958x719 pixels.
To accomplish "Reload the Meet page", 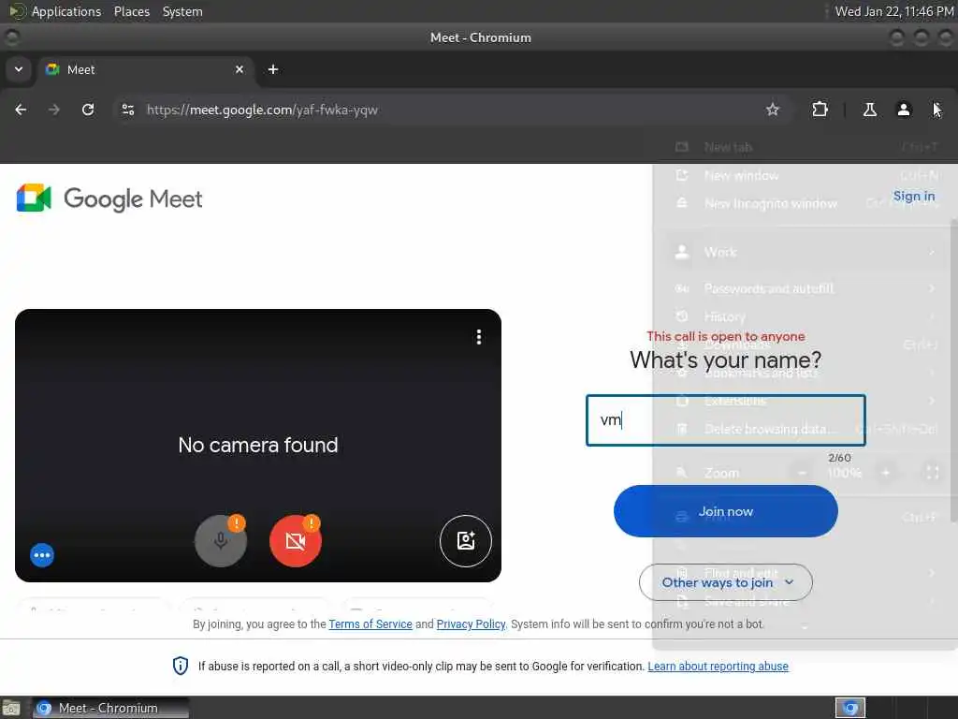I will point(88,110).
